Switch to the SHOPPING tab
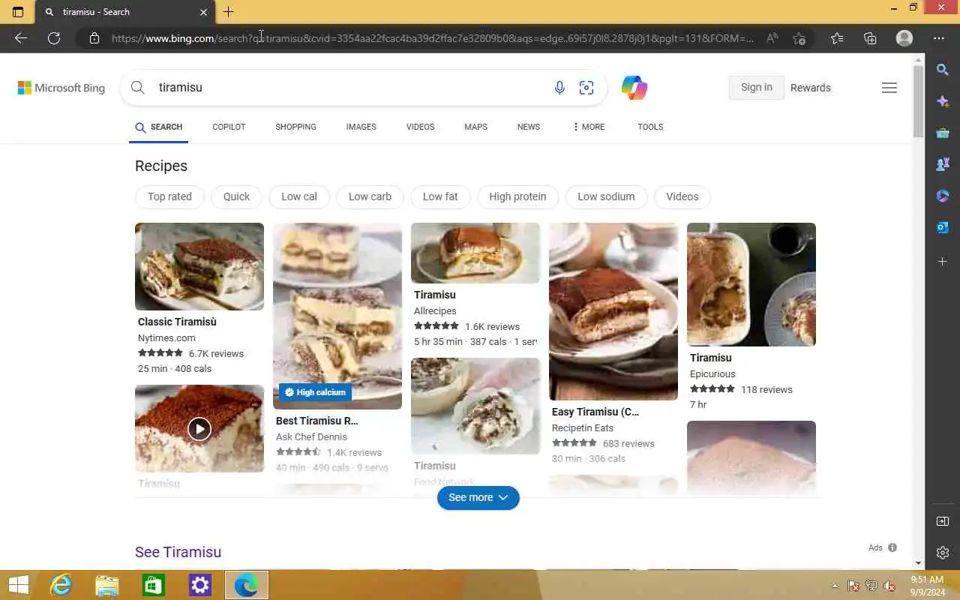960x600 pixels. 295,127
